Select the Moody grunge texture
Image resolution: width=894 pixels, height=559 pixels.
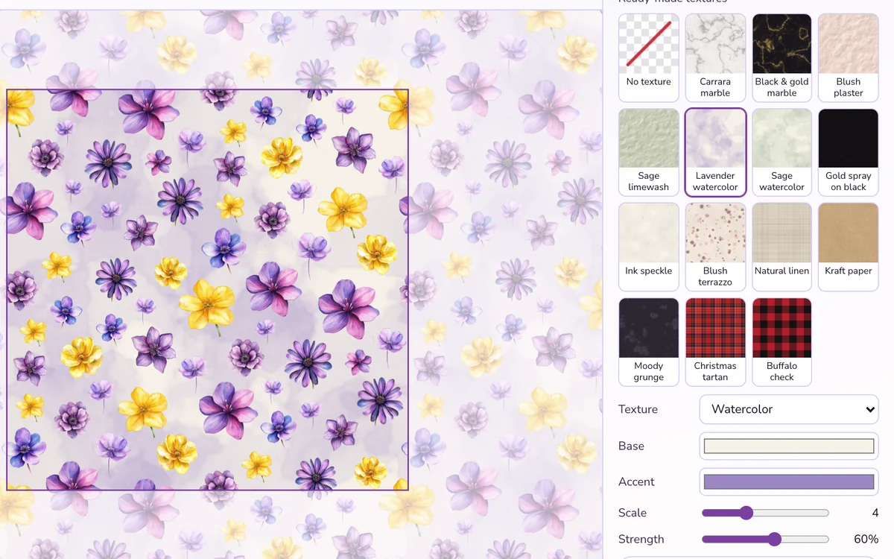click(649, 342)
